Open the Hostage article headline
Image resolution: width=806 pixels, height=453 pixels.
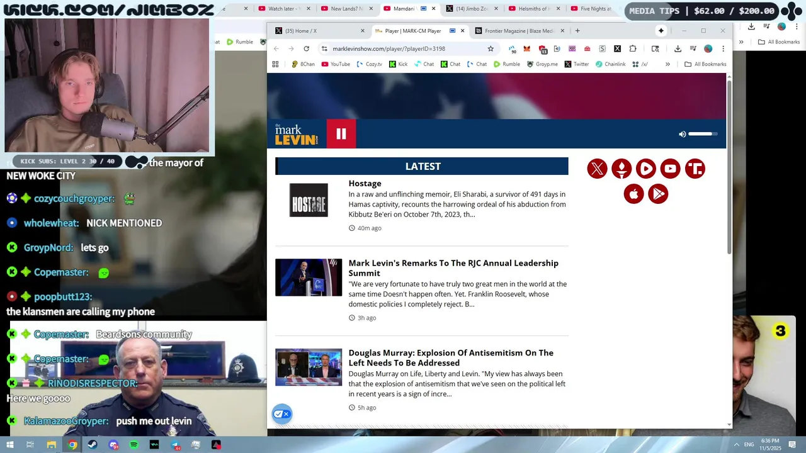365,183
